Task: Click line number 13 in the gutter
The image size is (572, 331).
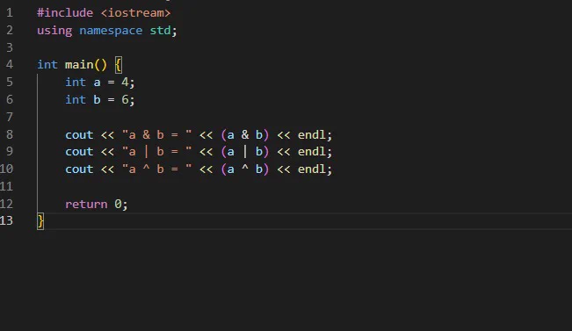Action: (6, 220)
